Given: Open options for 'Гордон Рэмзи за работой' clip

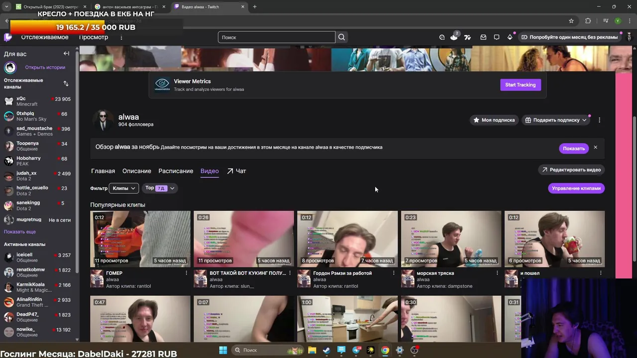Looking at the screenshot, I should (x=393, y=273).
